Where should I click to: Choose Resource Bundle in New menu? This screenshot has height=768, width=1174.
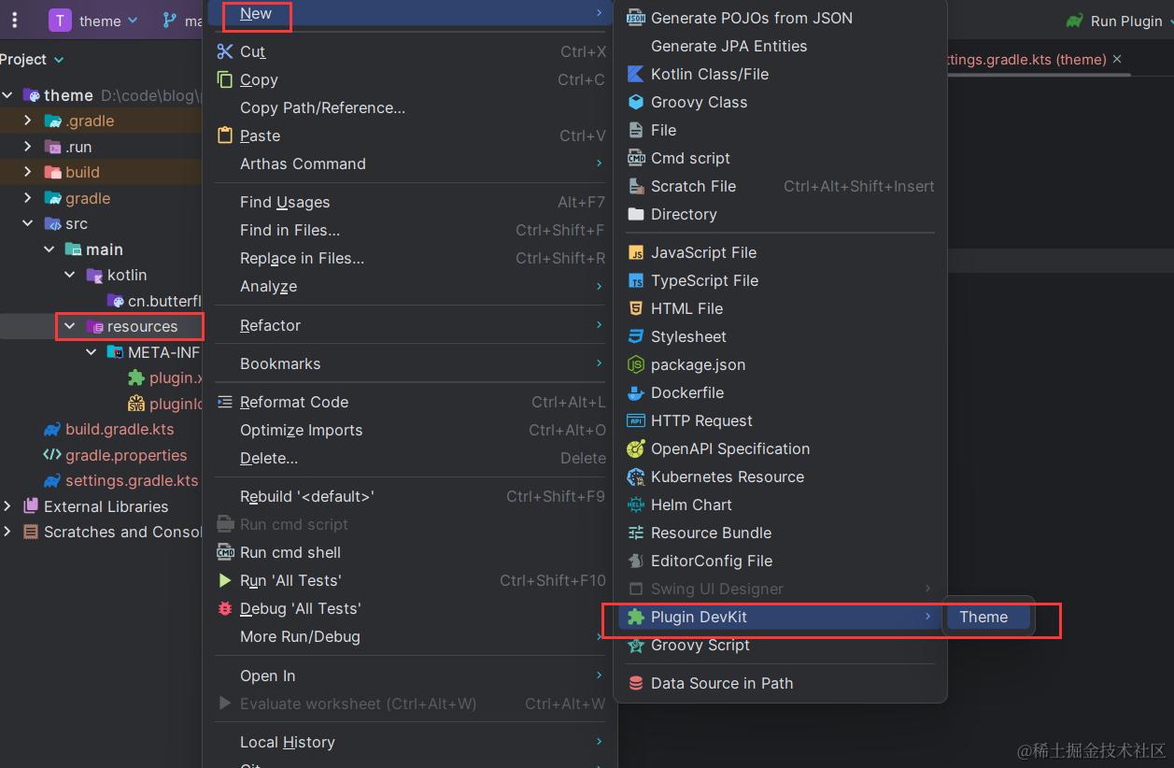[x=780, y=533]
